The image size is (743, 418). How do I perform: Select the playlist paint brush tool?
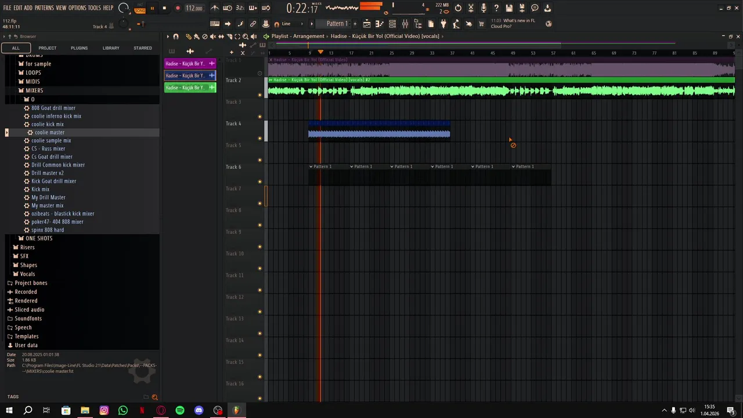point(196,37)
